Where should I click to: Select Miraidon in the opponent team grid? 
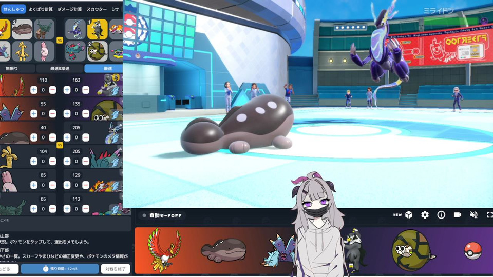pyautogui.click(x=75, y=29)
